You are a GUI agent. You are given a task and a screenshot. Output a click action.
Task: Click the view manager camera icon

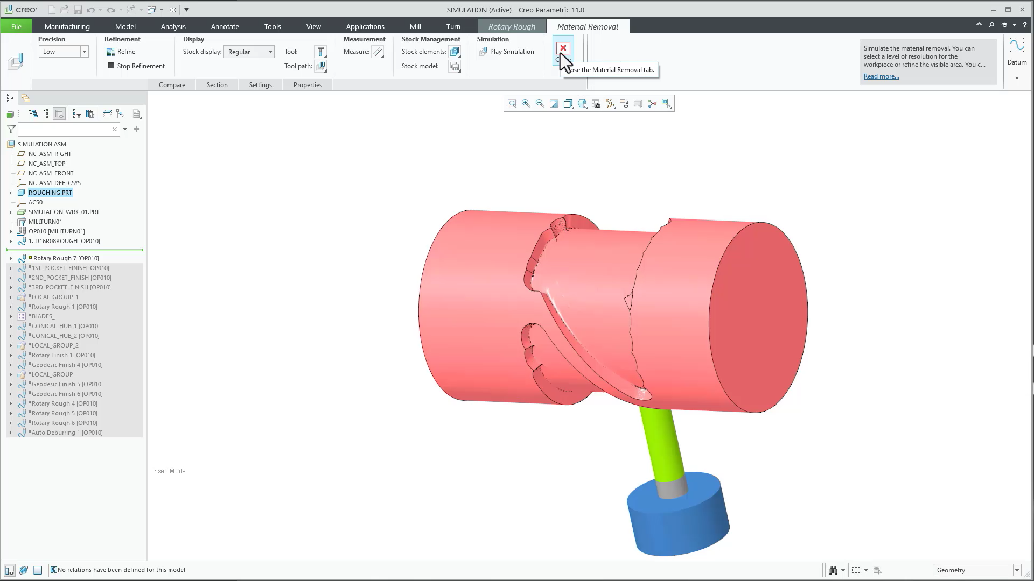point(596,103)
